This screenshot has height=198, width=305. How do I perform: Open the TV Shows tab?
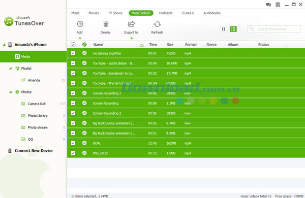(115, 13)
